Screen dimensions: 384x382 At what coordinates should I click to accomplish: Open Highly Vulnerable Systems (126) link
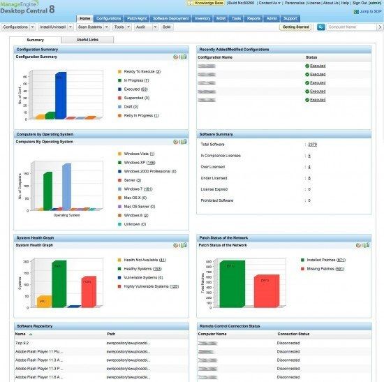click(151, 286)
